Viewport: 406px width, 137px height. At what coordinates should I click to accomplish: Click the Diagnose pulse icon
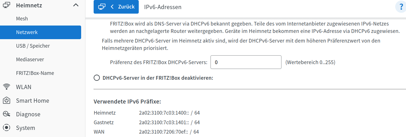tap(6, 114)
